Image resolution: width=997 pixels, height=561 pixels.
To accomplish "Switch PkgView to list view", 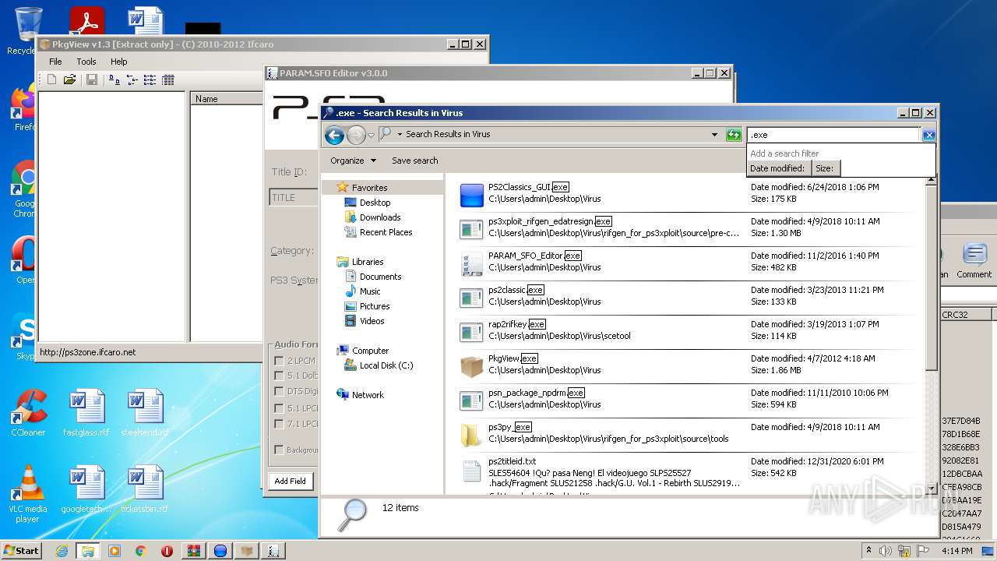I will [x=150, y=79].
